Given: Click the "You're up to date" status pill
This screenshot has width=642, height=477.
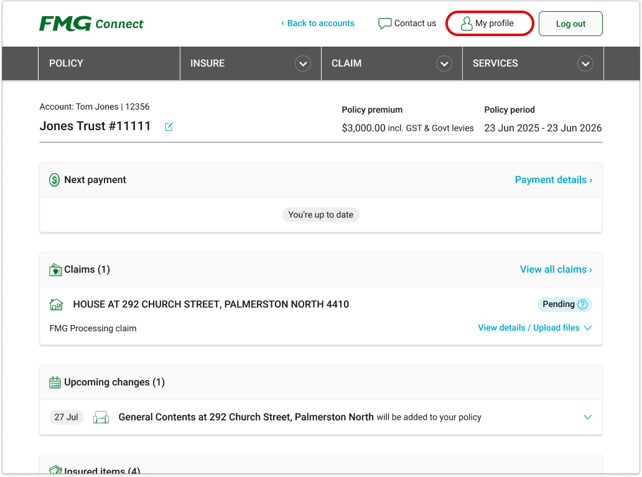Looking at the screenshot, I should click(x=321, y=215).
